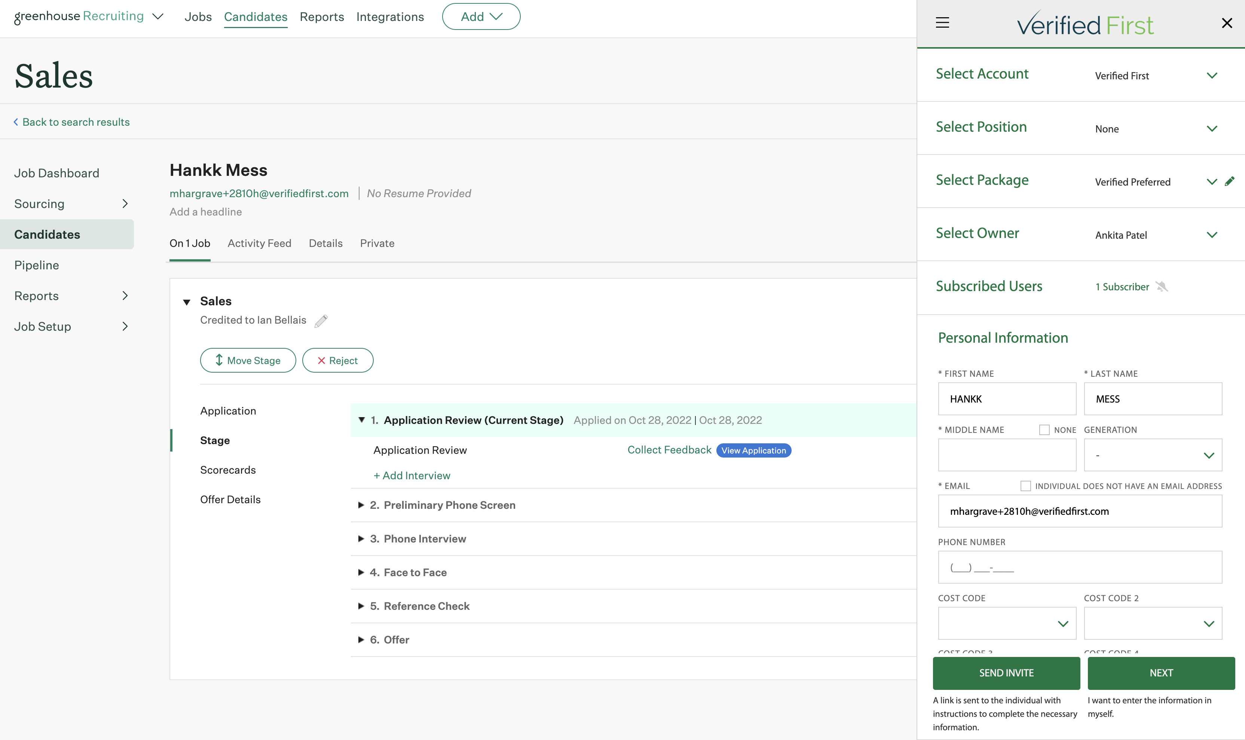The image size is (1245, 740).
Task: Expand Sourcing sidebar chevron
Action: (125, 204)
